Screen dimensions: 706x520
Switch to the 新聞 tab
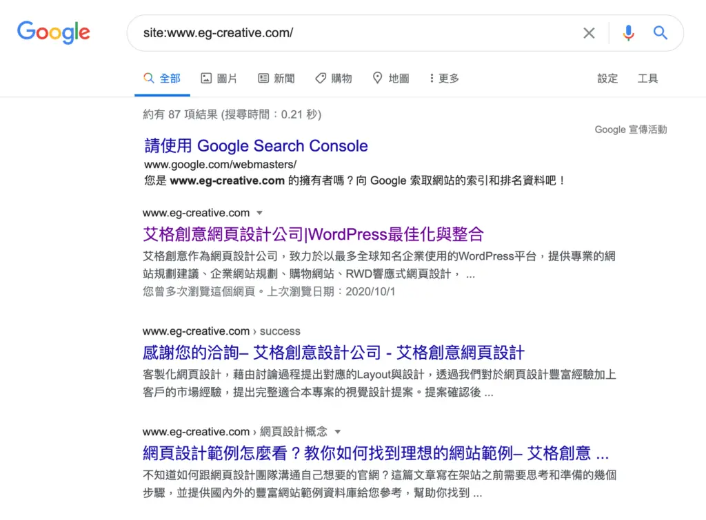[276, 79]
